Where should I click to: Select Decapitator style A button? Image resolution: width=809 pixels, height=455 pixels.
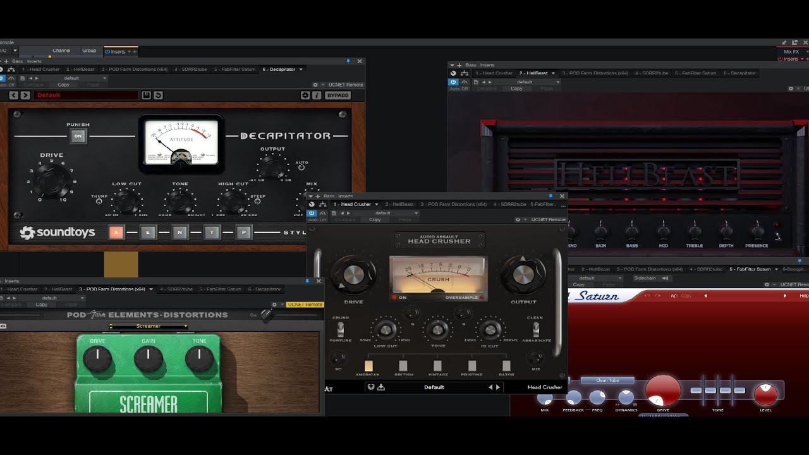116,233
